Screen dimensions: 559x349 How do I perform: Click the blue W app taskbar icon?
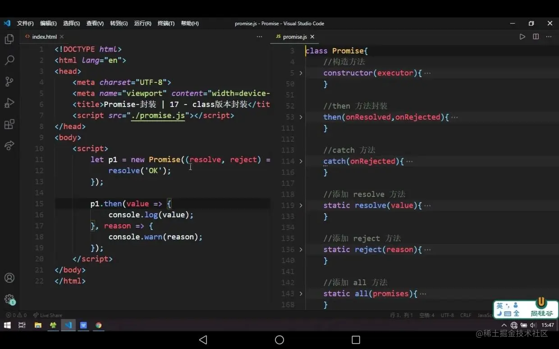pyautogui.click(x=83, y=325)
